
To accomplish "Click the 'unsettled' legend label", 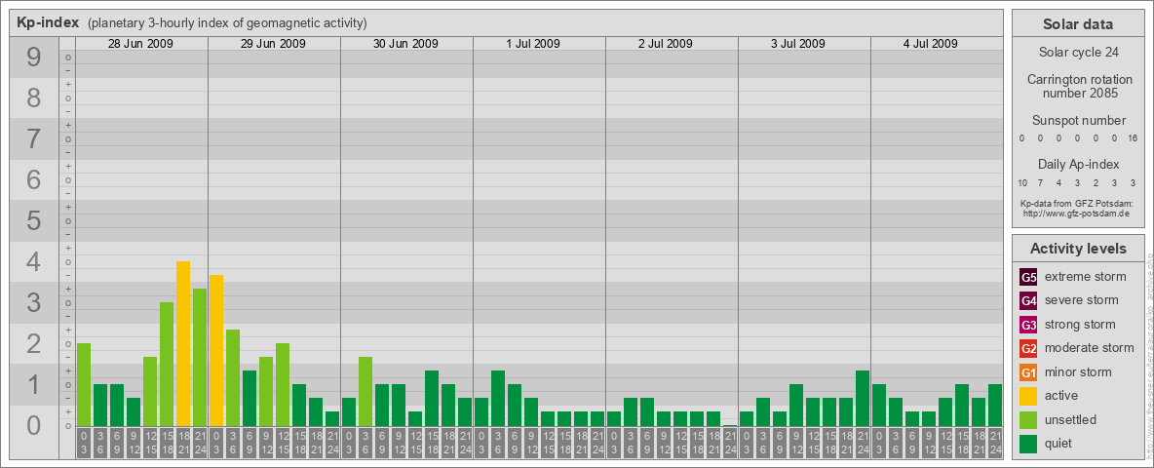I will [1071, 419].
